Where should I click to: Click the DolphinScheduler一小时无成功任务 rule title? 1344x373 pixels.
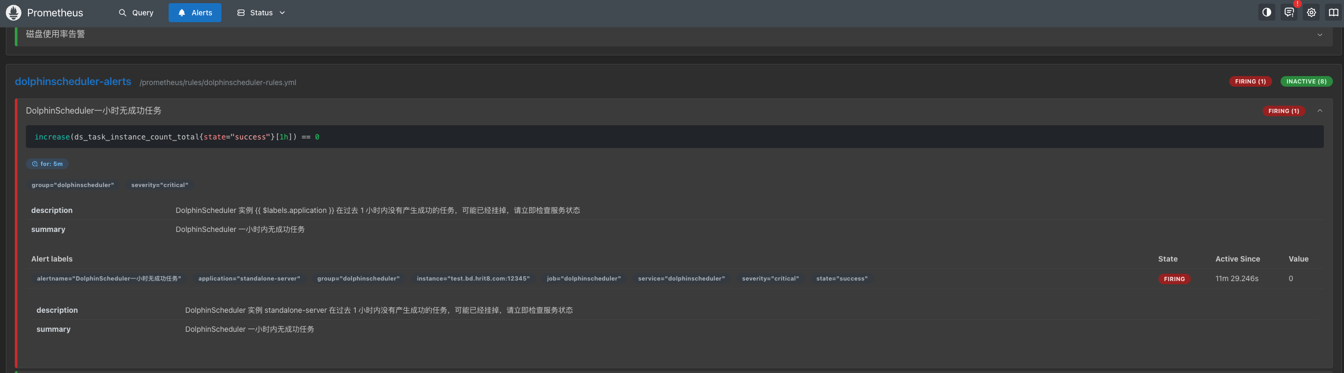(94, 110)
